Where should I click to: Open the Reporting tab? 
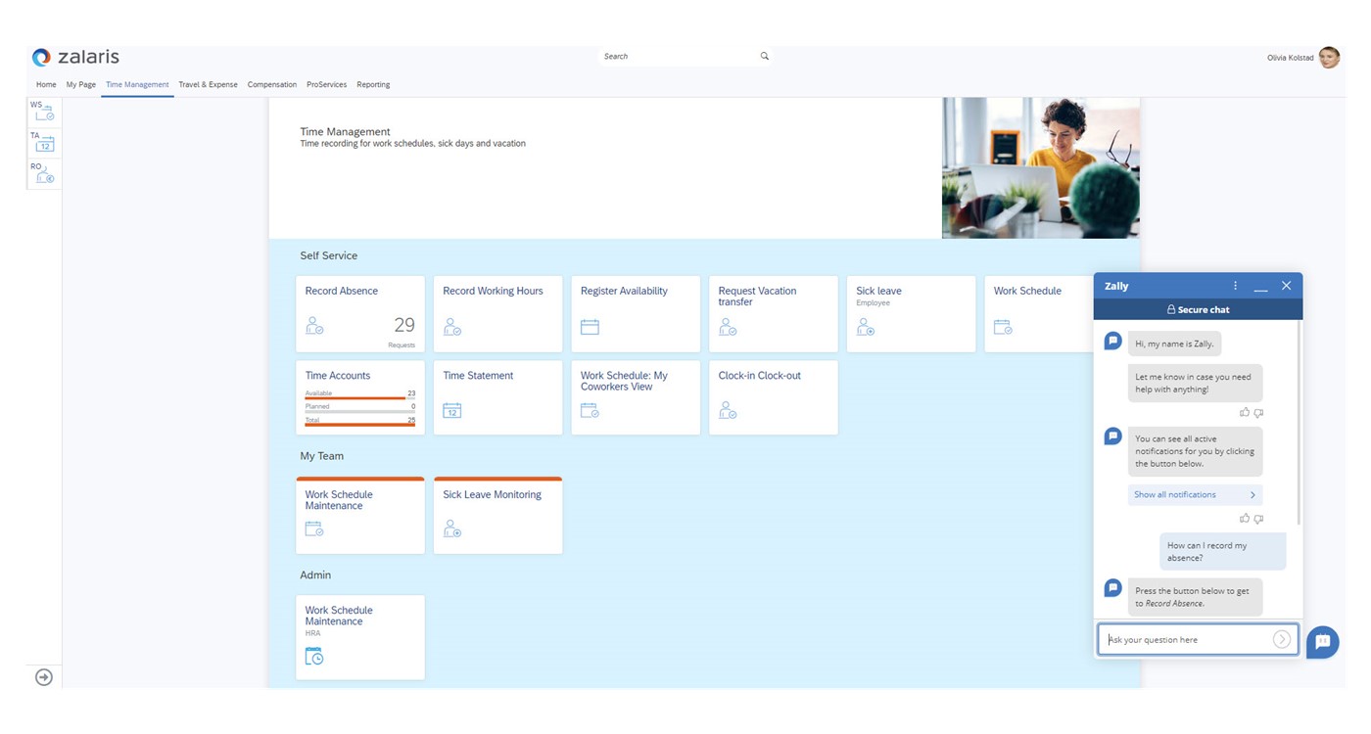tap(373, 85)
